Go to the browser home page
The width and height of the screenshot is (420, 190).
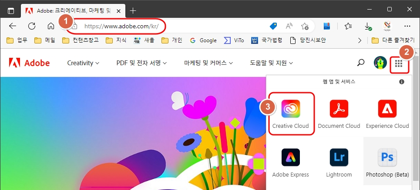pyautogui.click(x=50, y=26)
